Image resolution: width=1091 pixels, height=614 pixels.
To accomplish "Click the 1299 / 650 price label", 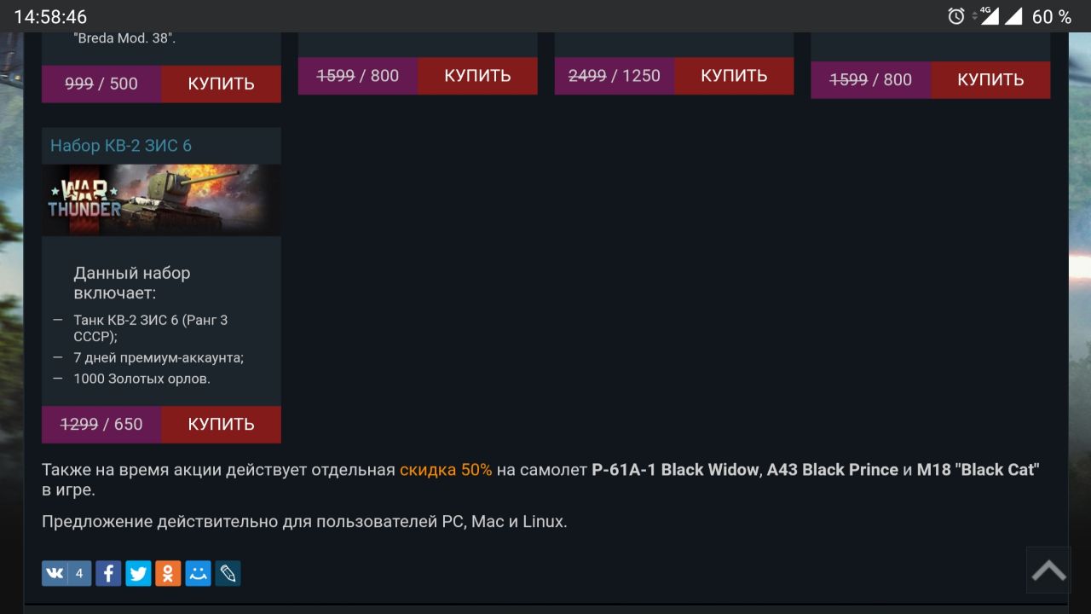I will (101, 425).
